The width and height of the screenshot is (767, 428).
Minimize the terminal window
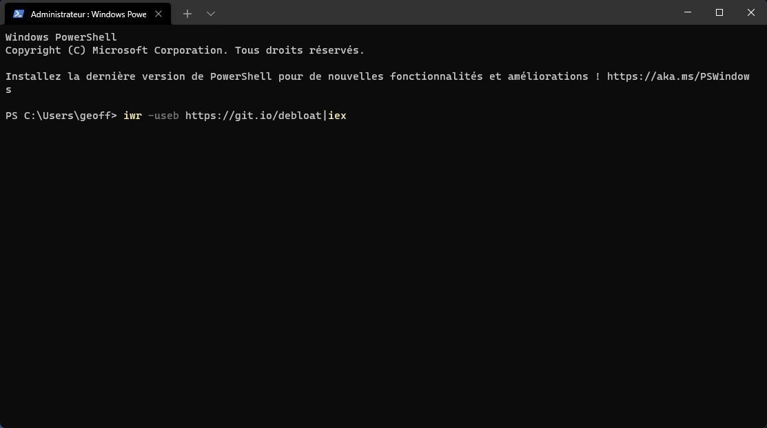coord(688,12)
